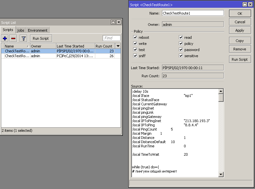Screen dimensions: 255x189
Task: Click the Apply button
Action: (240, 30)
